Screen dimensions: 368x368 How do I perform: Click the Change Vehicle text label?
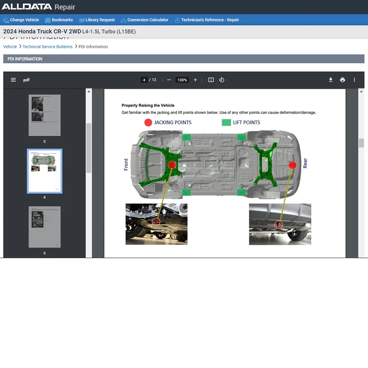pos(24,20)
